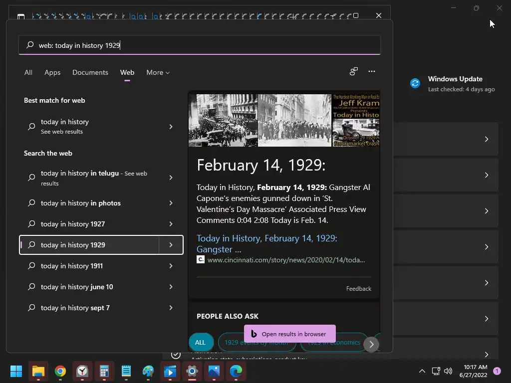The image size is (511, 383).
Task: Select 'today in history june 10' suggestion
Action: pos(89,287)
